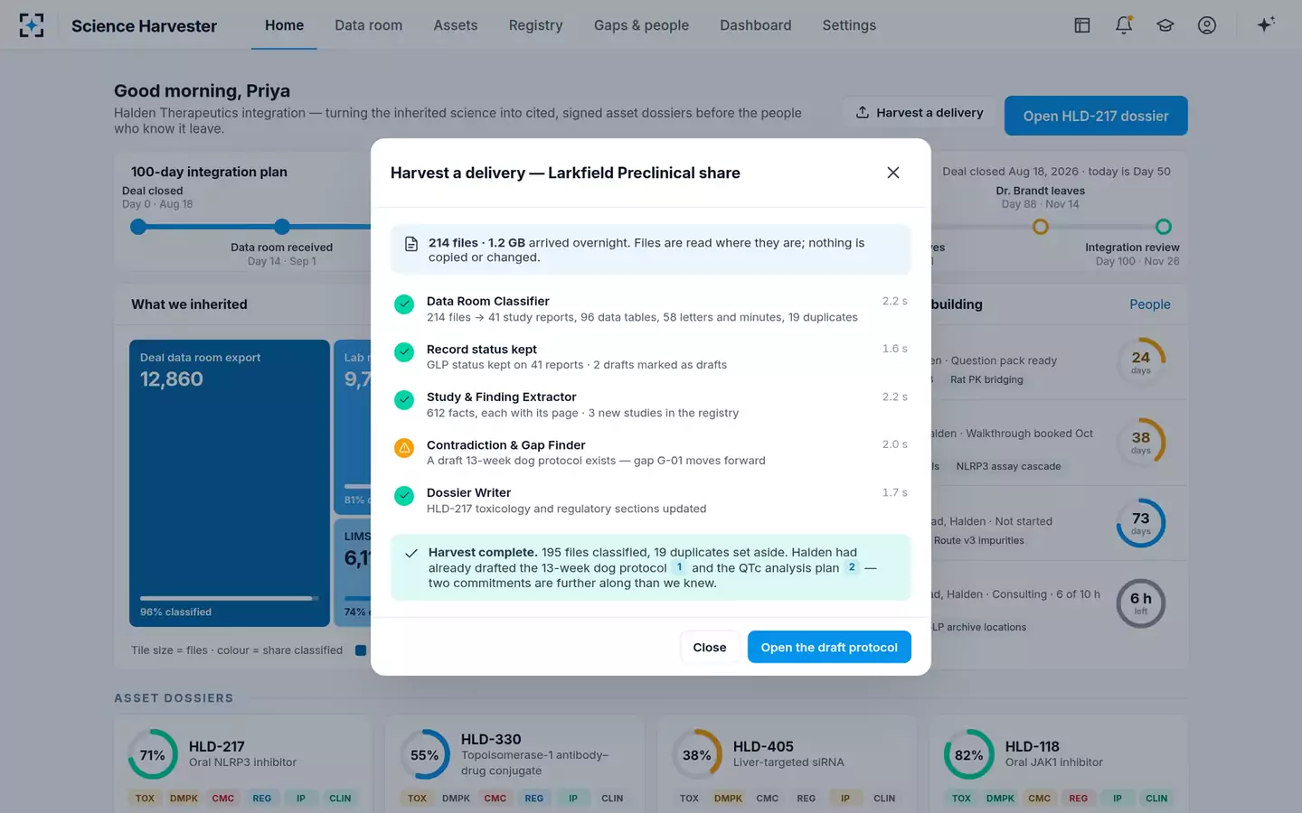Open the user profile icon
Image resolution: width=1302 pixels, height=813 pixels.
pos(1207,25)
